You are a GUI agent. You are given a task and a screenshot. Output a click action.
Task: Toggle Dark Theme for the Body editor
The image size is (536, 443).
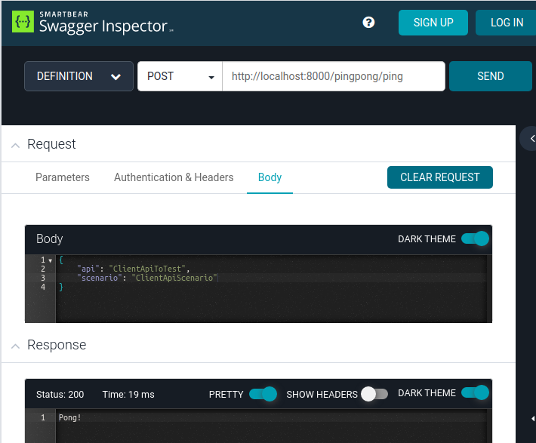point(475,239)
